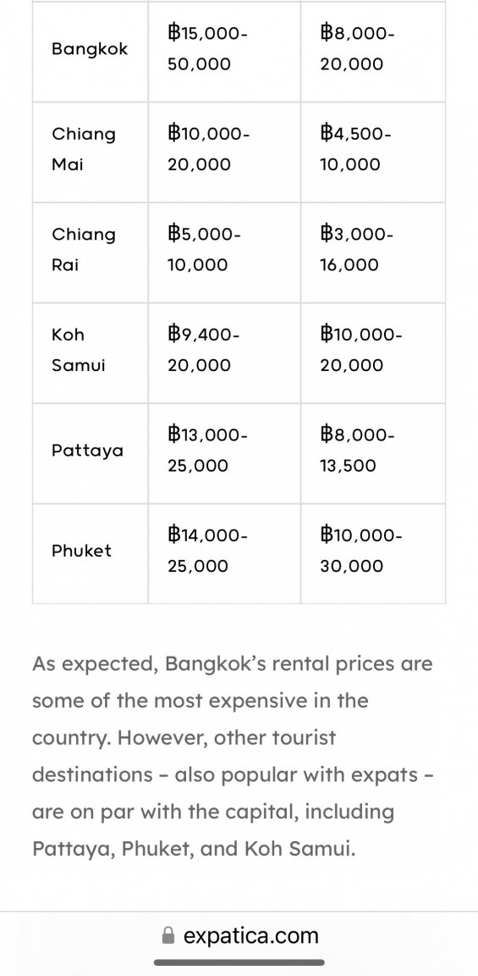
Task: Select the Chiang Mai city cell
Action: tap(91, 152)
